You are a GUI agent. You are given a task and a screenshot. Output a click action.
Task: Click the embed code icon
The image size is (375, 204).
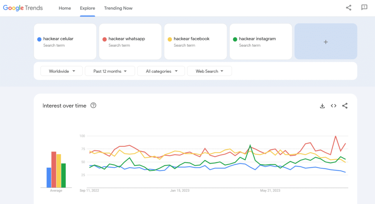(334, 106)
